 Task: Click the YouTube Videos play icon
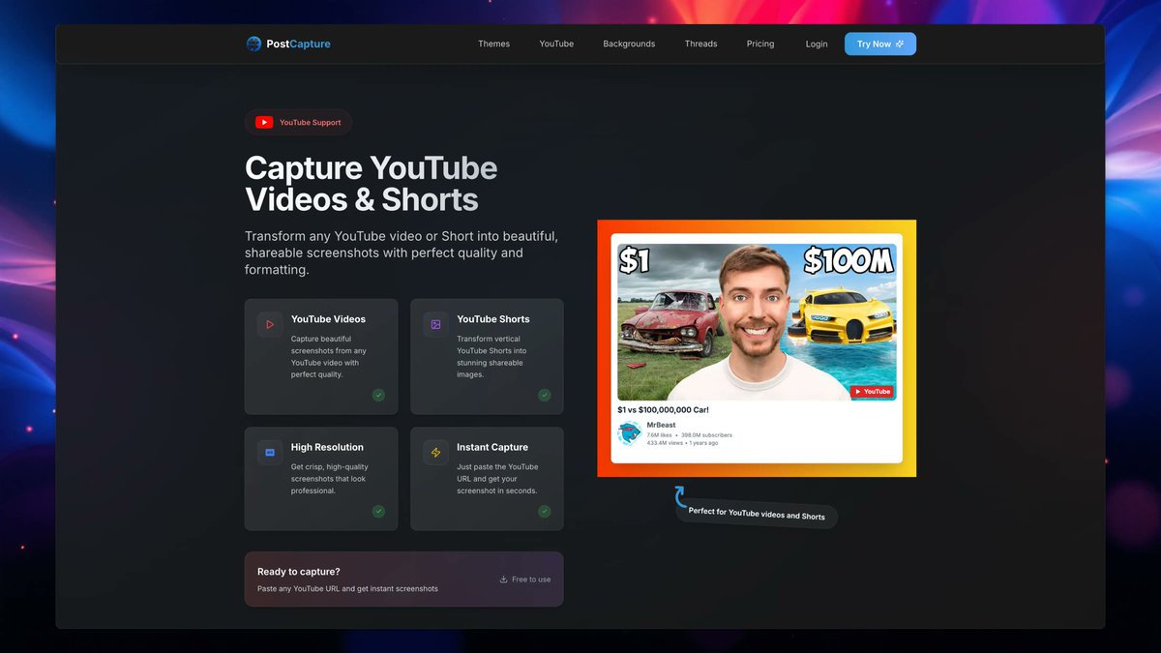(270, 324)
